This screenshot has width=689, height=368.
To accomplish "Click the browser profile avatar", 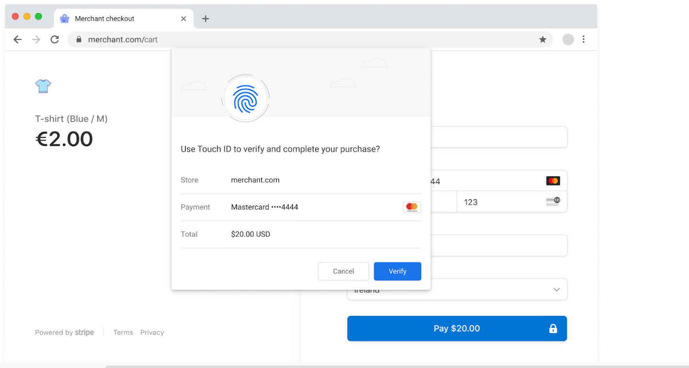I will click(x=567, y=39).
